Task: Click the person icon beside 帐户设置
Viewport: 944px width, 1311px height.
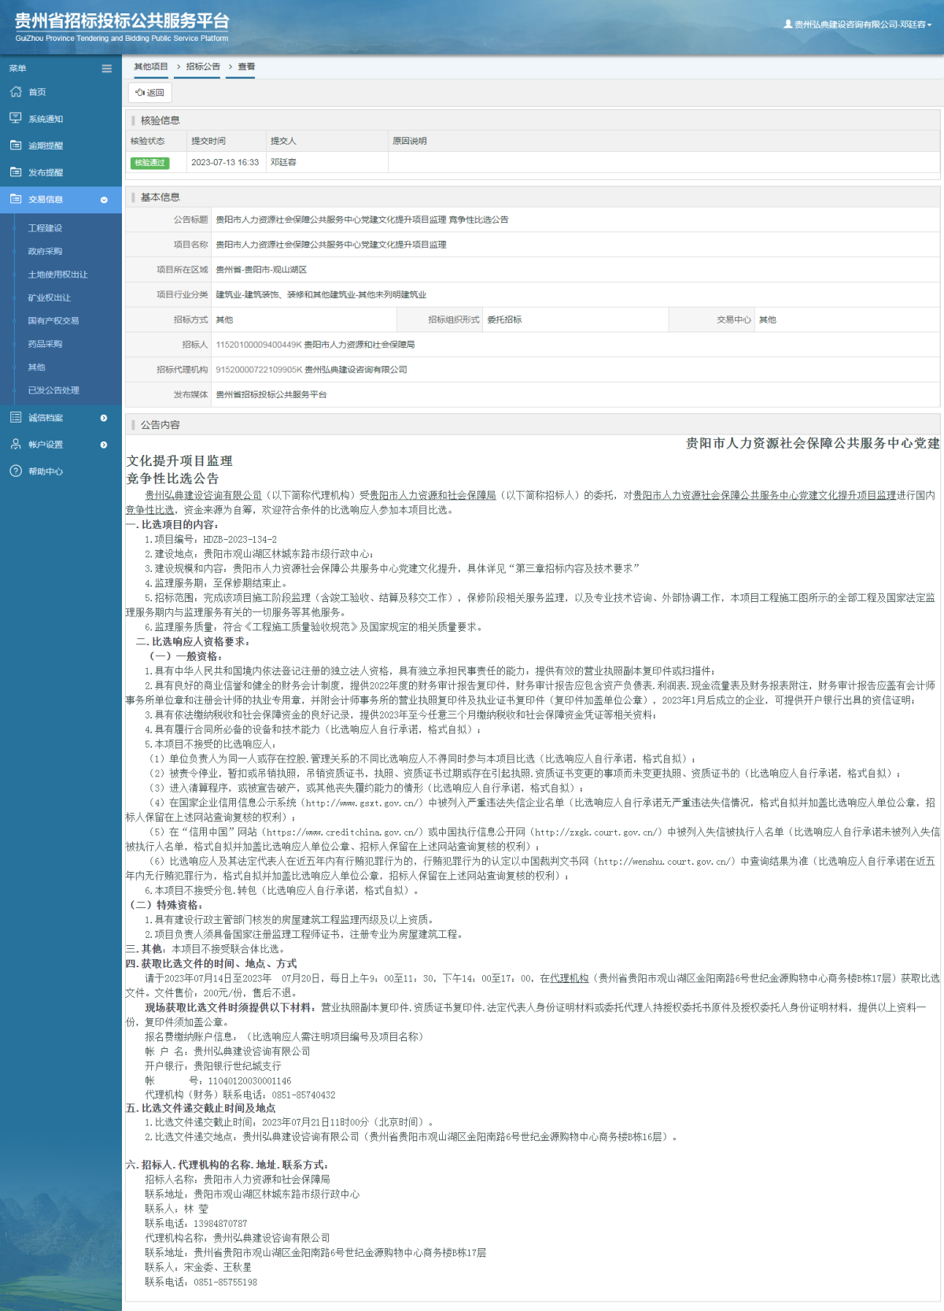Action: (x=16, y=445)
